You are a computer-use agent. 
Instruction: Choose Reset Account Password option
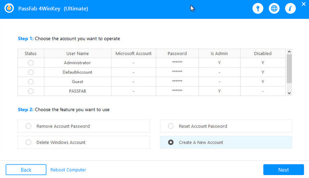pos(171,126)
